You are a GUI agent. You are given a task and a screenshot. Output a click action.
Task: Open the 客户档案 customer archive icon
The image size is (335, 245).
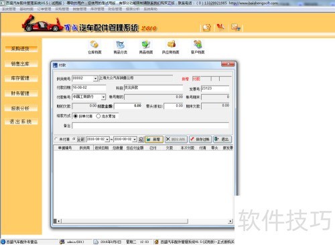[x=198, y=47]
